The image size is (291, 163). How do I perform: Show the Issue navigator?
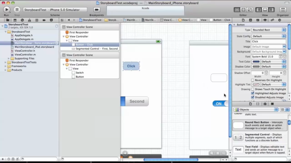(30, 20)
